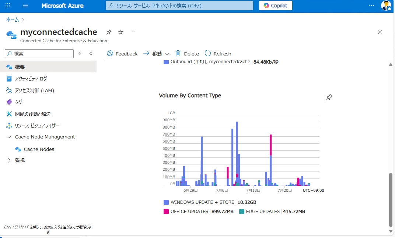Click the Refresh circular arrow icon
The height and width of the screenshot is (238, 395).
click(x=208, y=53)
